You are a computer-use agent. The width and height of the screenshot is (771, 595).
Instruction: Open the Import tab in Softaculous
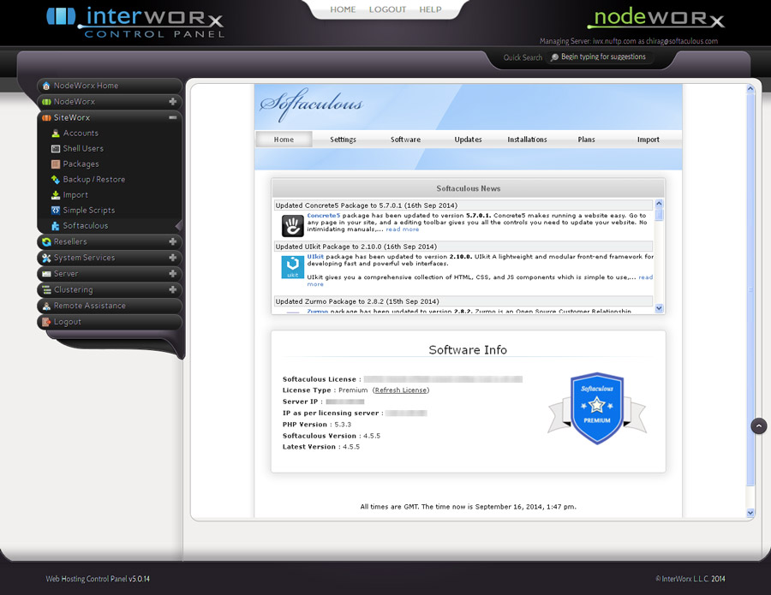(648, 140)
